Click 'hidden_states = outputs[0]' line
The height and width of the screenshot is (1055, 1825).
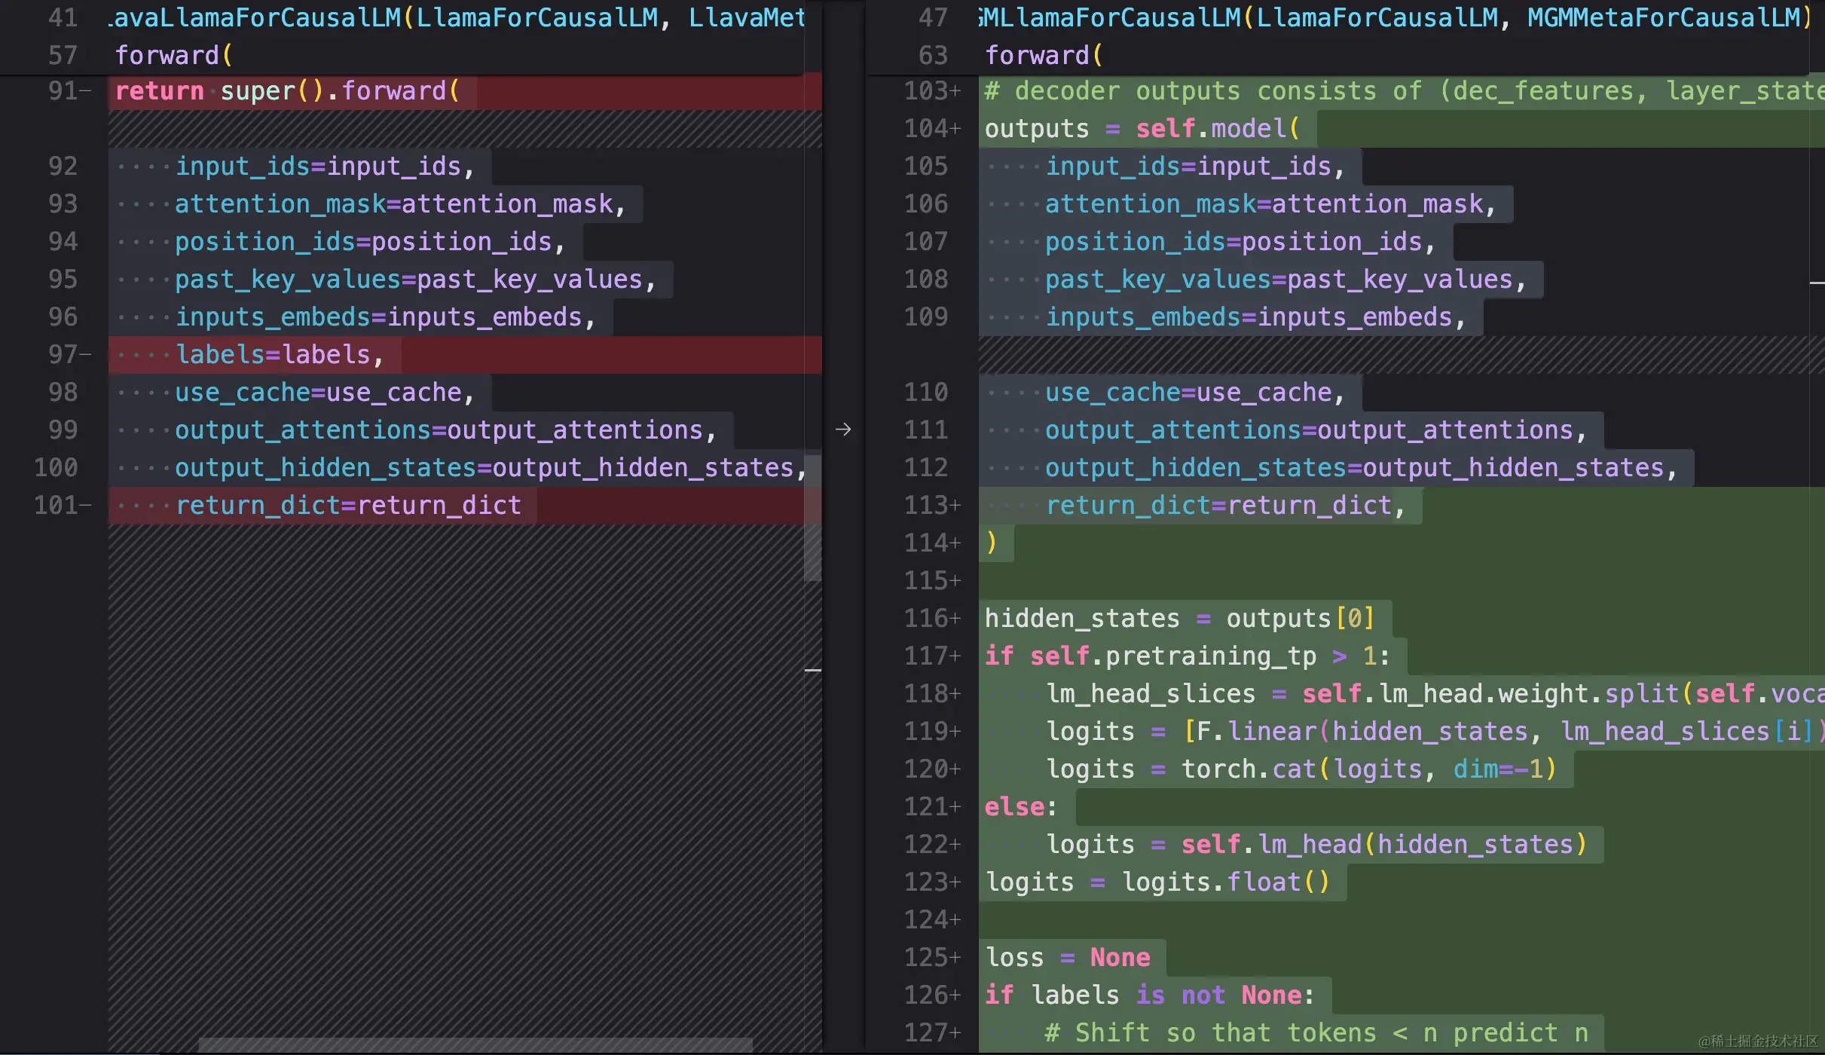coord(1179,618)
